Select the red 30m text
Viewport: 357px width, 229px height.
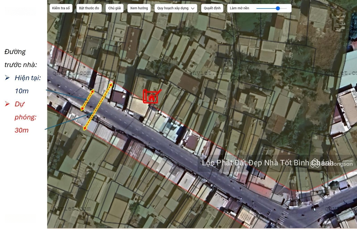click(x=22, y=130)
